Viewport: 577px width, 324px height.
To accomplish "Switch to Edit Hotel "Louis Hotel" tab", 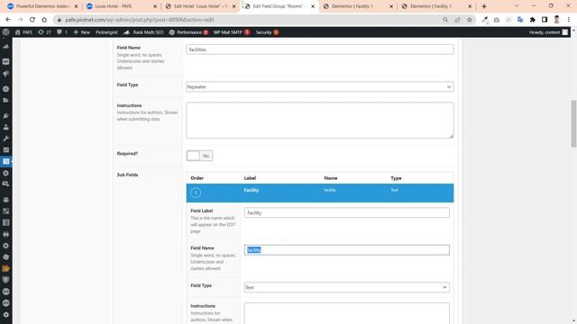I will [x=200, y=6].
